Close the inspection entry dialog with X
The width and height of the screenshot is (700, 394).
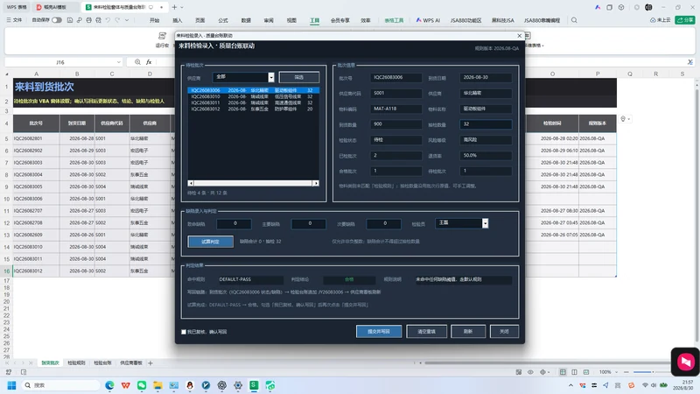(519, 35)
